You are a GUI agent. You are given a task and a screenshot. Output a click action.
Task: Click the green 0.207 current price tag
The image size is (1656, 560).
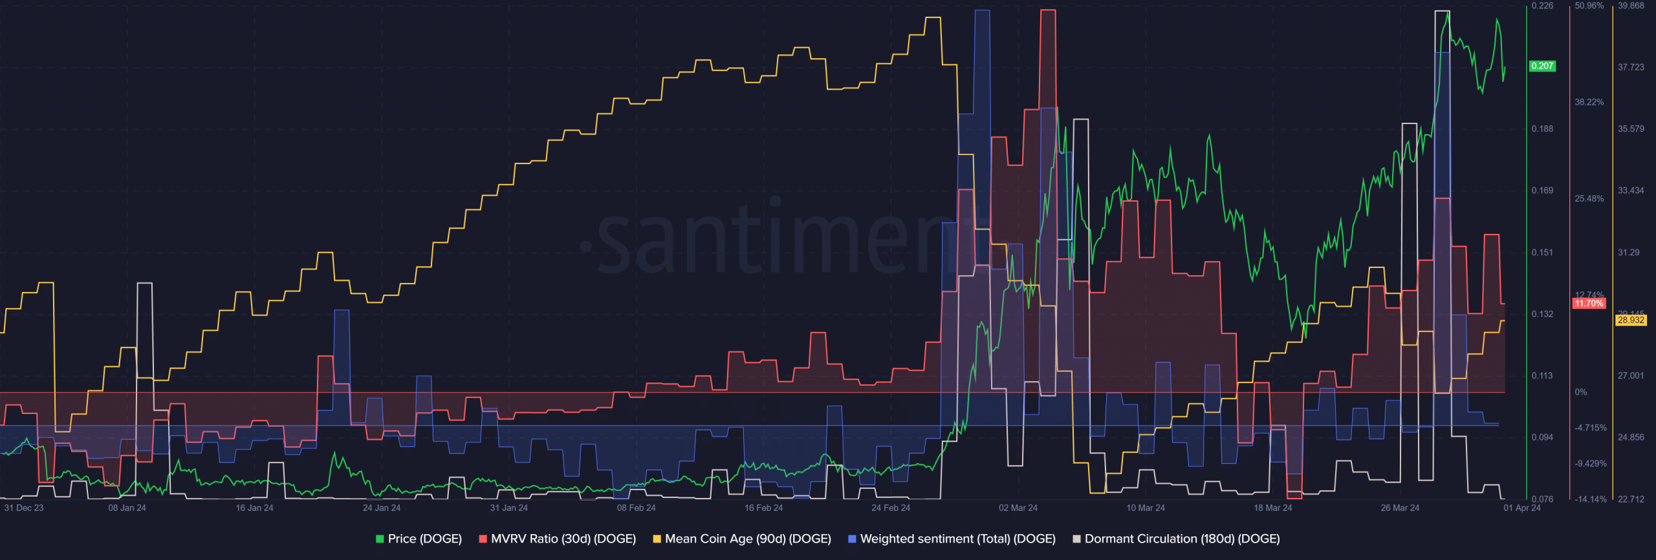(x=1542, y=66)
